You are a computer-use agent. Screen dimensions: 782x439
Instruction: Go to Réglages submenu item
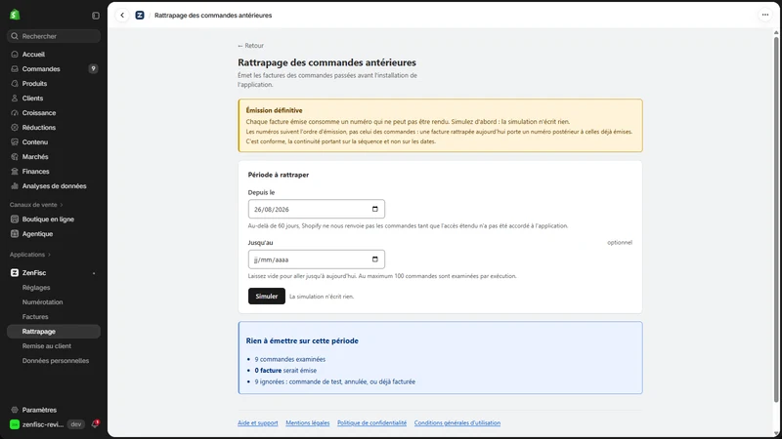(x=36, y=288)
